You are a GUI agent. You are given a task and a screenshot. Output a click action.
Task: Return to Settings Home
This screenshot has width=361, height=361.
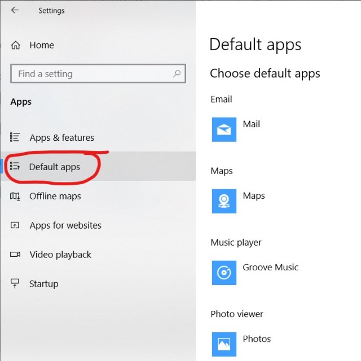coord(42,45)
